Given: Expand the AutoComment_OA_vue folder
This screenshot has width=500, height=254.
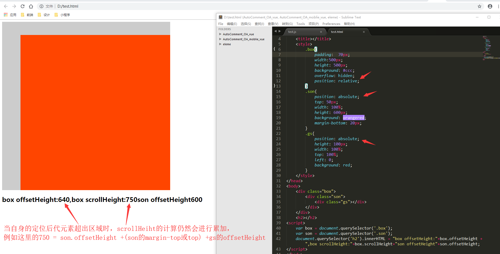Looking at the screenshot, I should pos(220,34).
